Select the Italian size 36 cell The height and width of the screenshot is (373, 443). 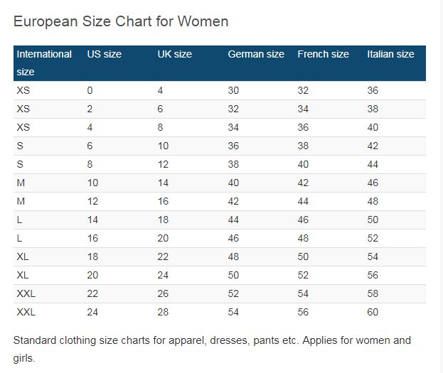click(x=373, y=91)
